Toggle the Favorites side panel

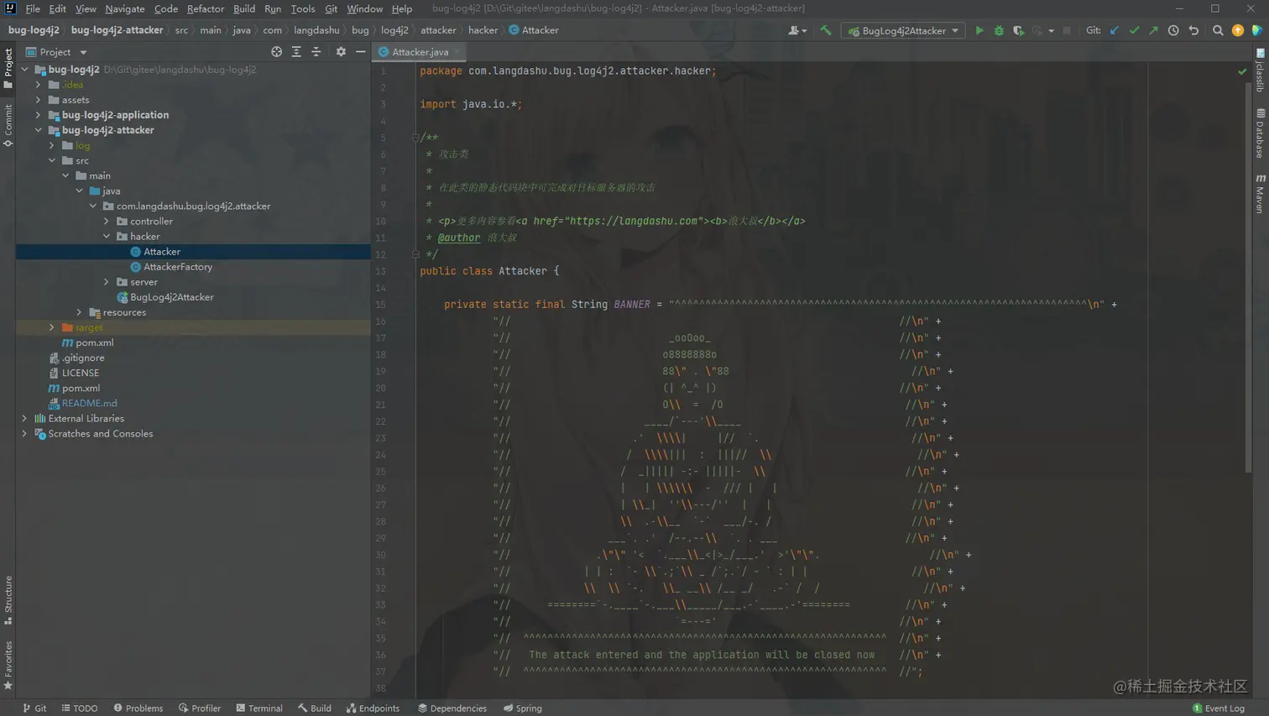click(8, 666)
